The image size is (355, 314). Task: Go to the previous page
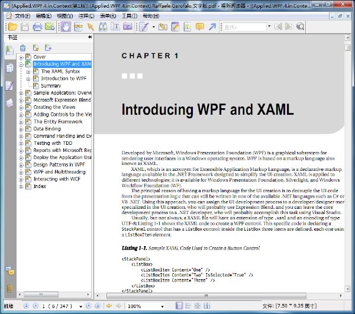(35, 306)
